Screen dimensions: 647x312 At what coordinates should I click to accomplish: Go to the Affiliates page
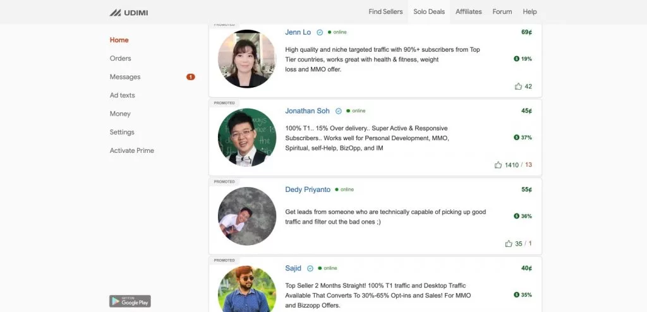click(468, 11)
